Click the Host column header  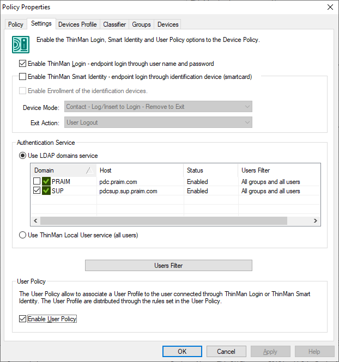click(140, 170)
